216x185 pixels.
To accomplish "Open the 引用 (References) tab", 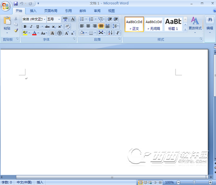I will coord(68,11).
